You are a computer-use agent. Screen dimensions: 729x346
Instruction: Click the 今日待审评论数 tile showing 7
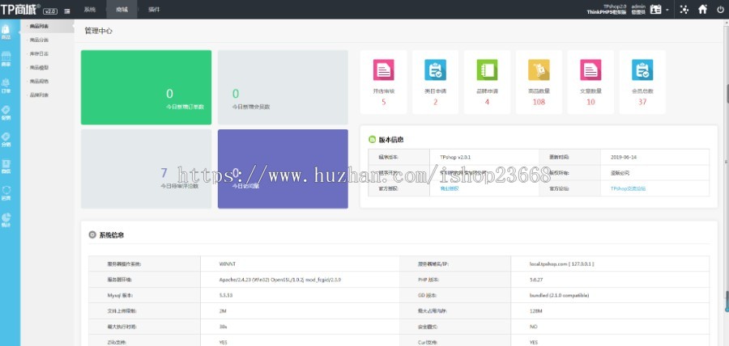146,169
